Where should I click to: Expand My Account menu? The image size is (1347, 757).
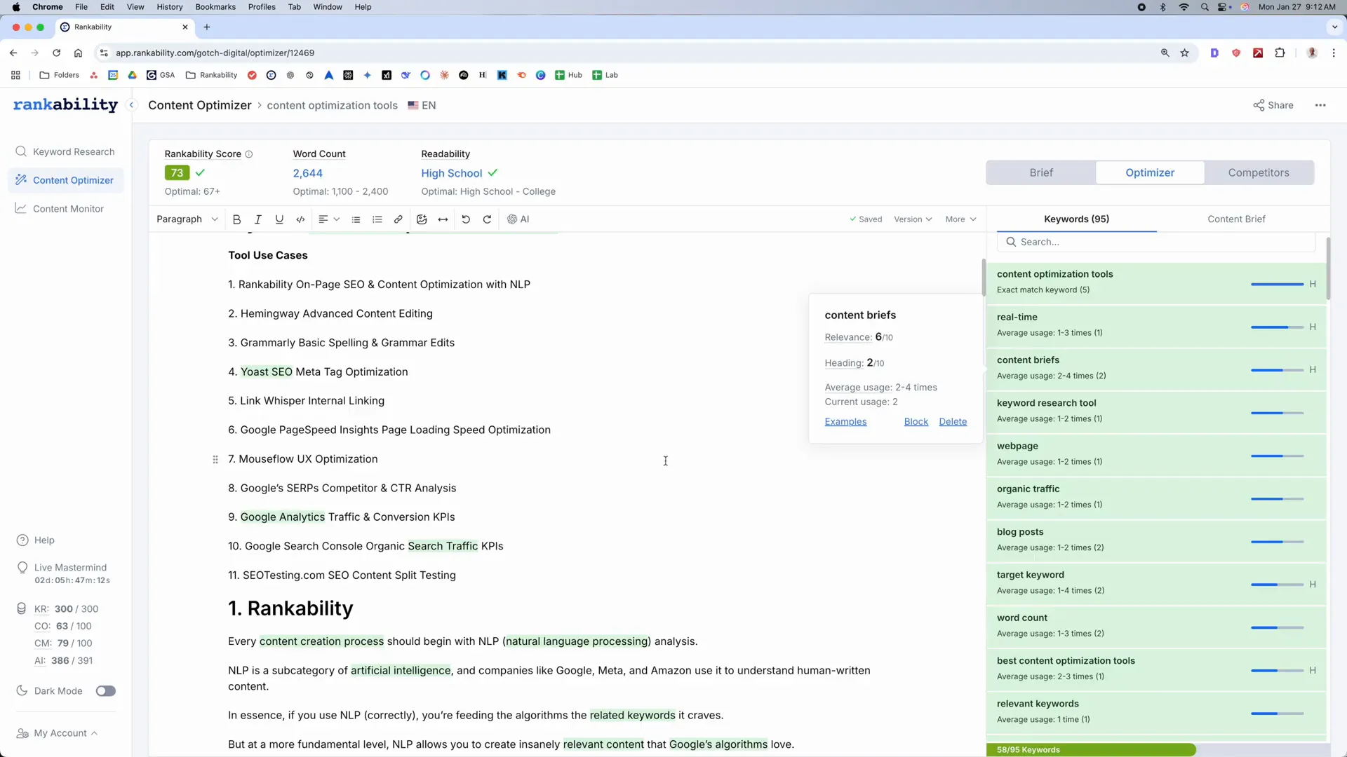click(57, 733)
